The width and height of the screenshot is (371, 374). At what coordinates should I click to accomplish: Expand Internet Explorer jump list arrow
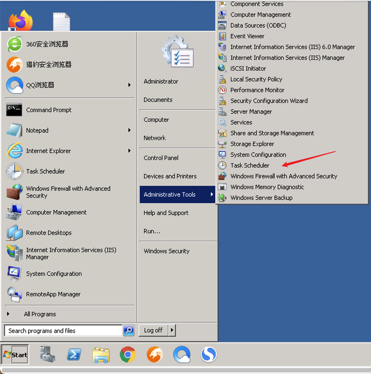tap(129, 151)
